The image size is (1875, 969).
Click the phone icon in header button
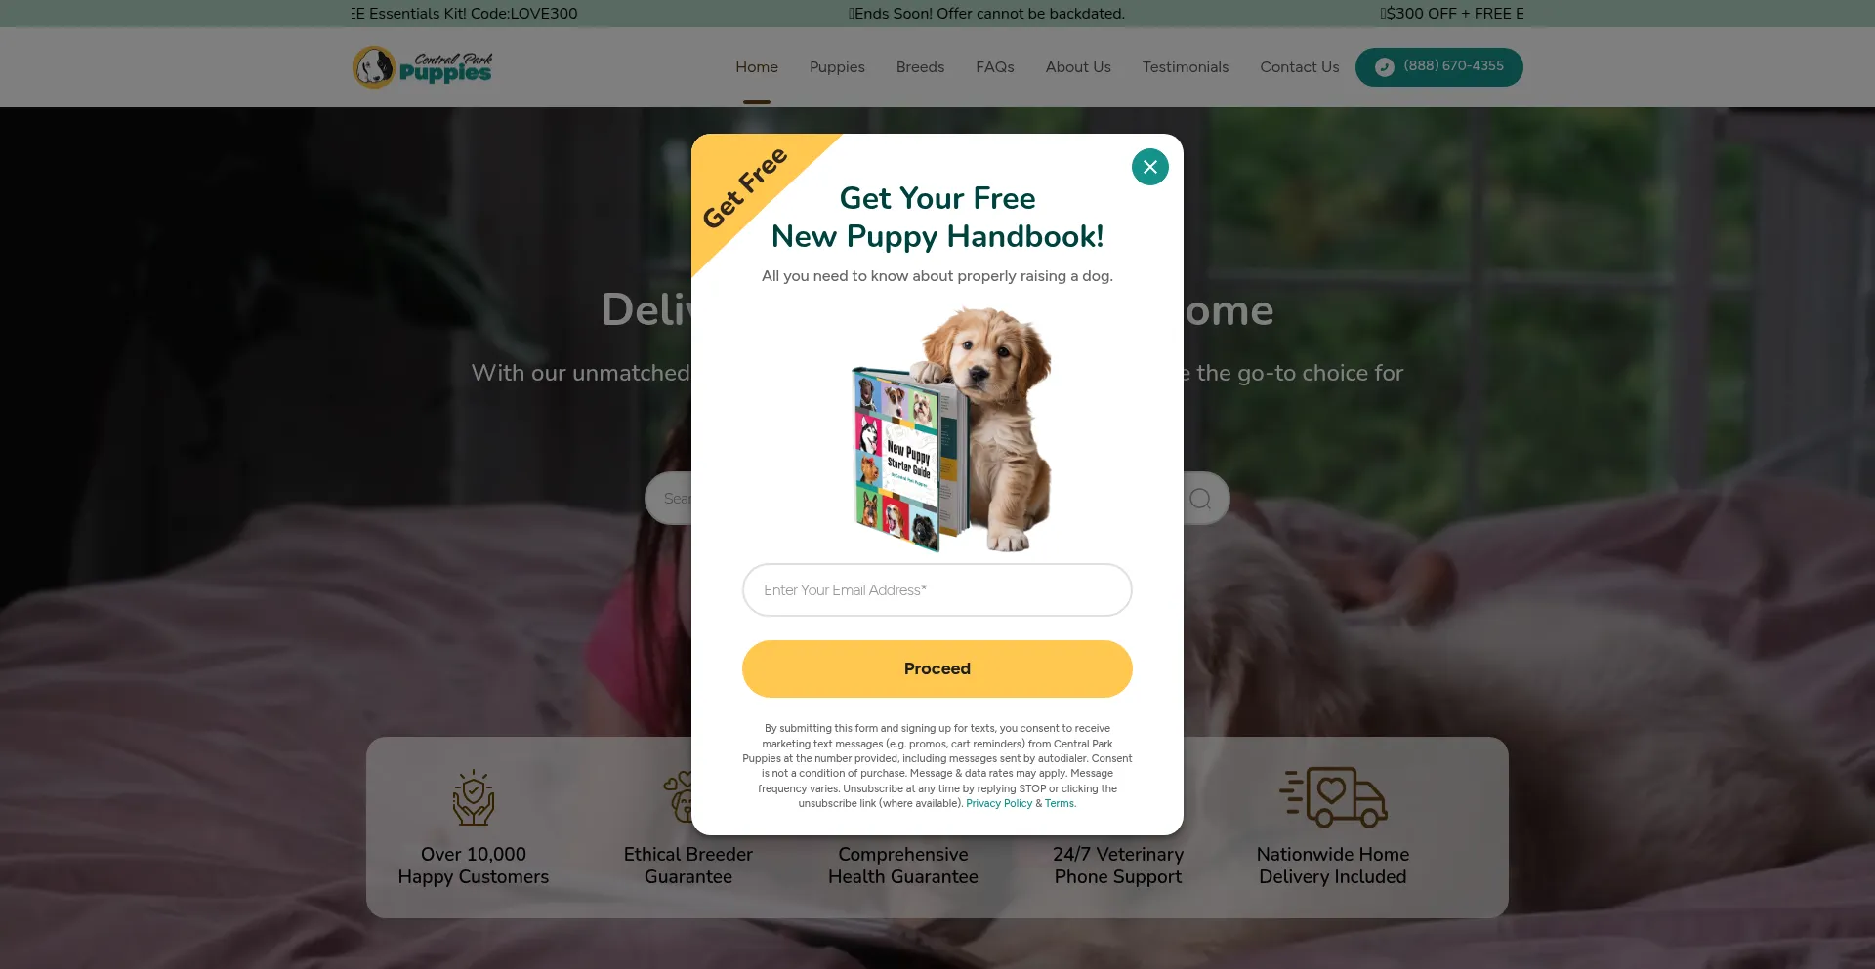[1384, 67]
